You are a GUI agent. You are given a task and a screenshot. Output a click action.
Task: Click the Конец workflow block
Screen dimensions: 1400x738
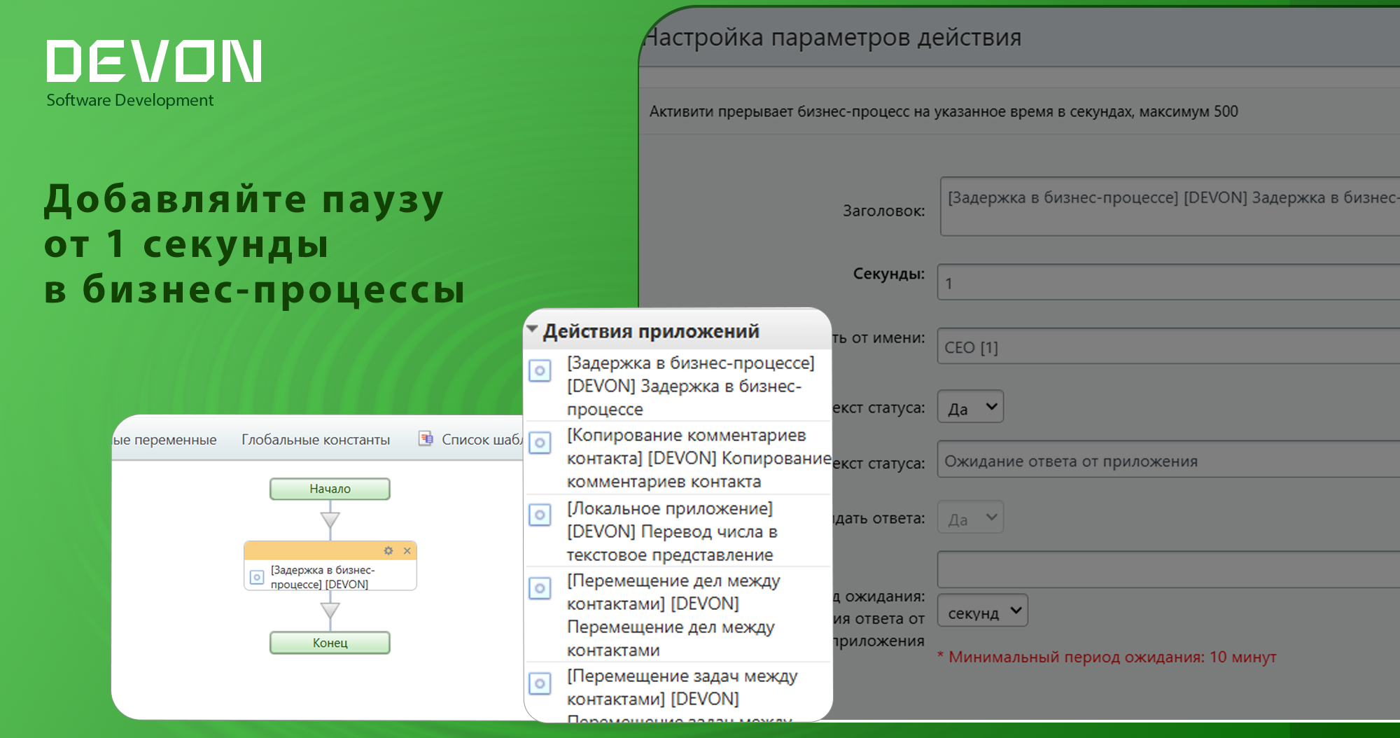click(330, 643)
